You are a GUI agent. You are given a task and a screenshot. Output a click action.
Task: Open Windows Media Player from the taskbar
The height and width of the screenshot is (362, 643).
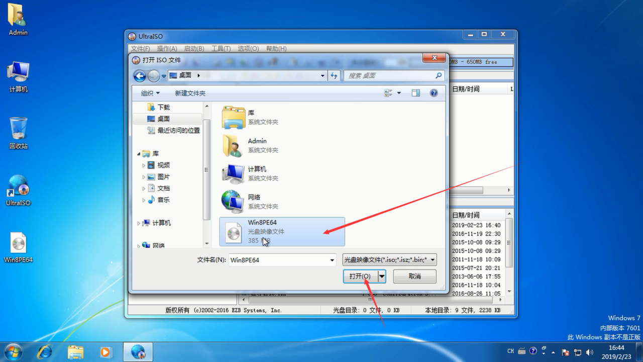(x=105, y=351)
